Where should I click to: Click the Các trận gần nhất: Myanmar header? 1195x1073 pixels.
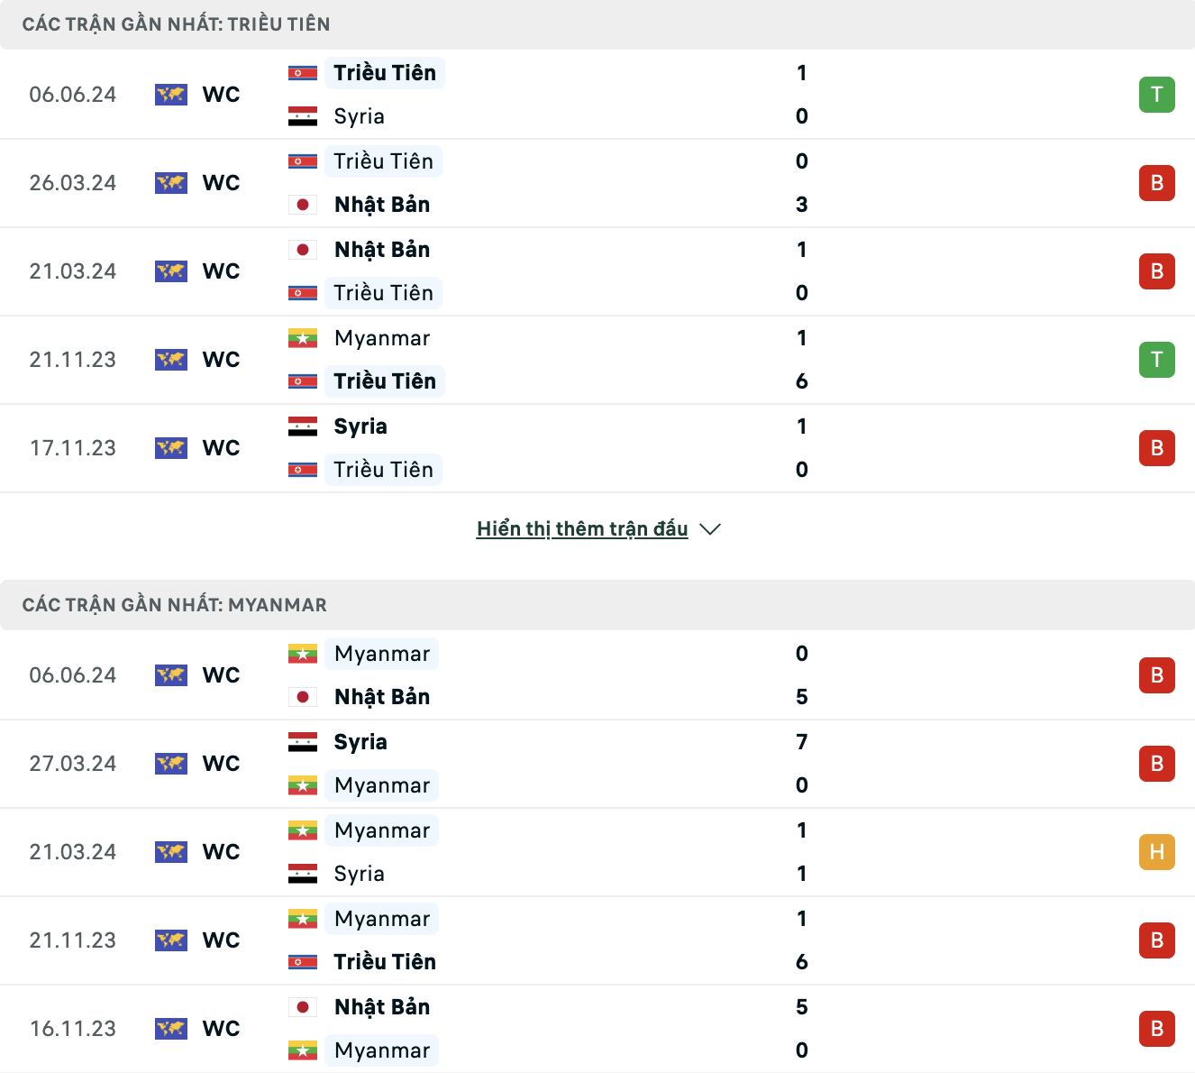click(175, 605)
